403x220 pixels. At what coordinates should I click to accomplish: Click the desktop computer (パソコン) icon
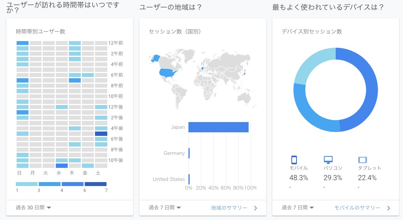(328, 160)
